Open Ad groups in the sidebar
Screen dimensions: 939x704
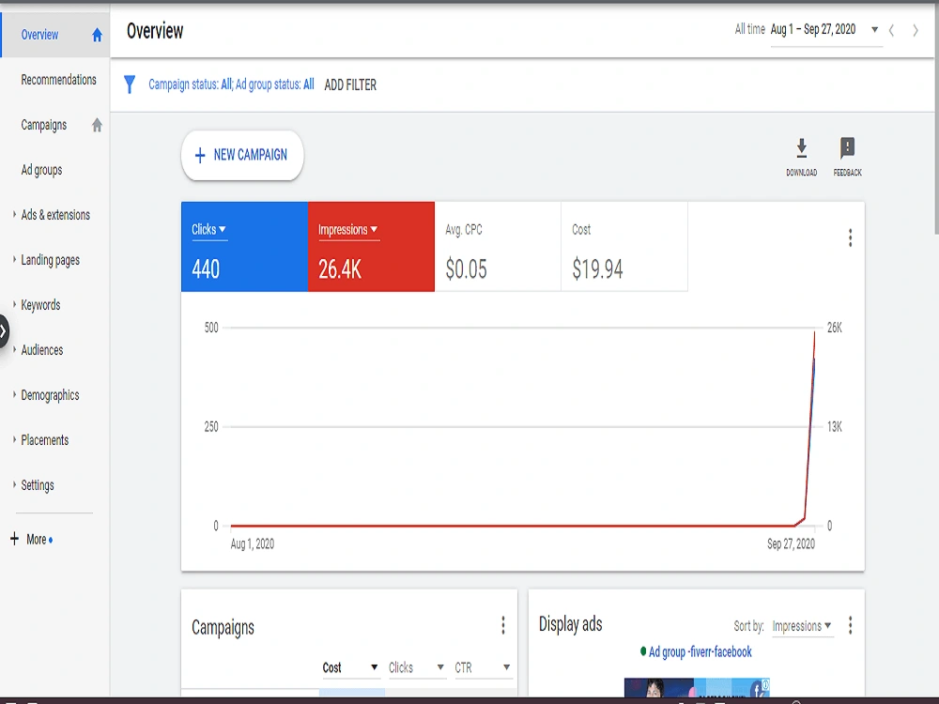(x=41, y=170)
